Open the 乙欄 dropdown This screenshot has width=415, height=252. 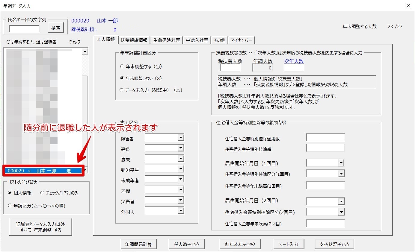[x=181, y=190]
